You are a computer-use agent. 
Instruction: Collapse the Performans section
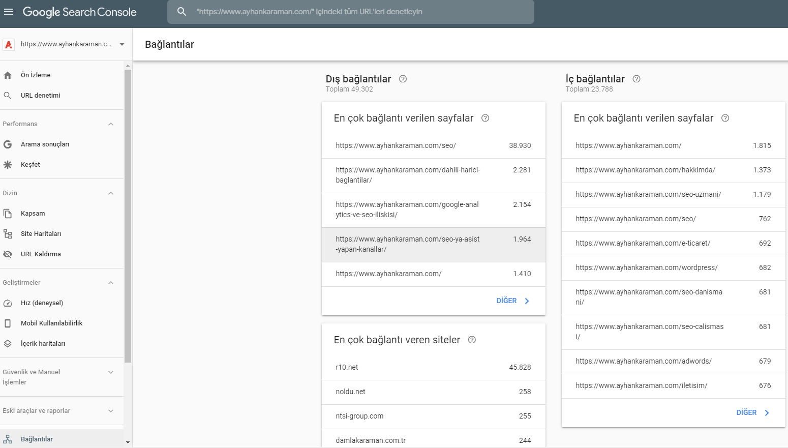[x=111, y=124]
